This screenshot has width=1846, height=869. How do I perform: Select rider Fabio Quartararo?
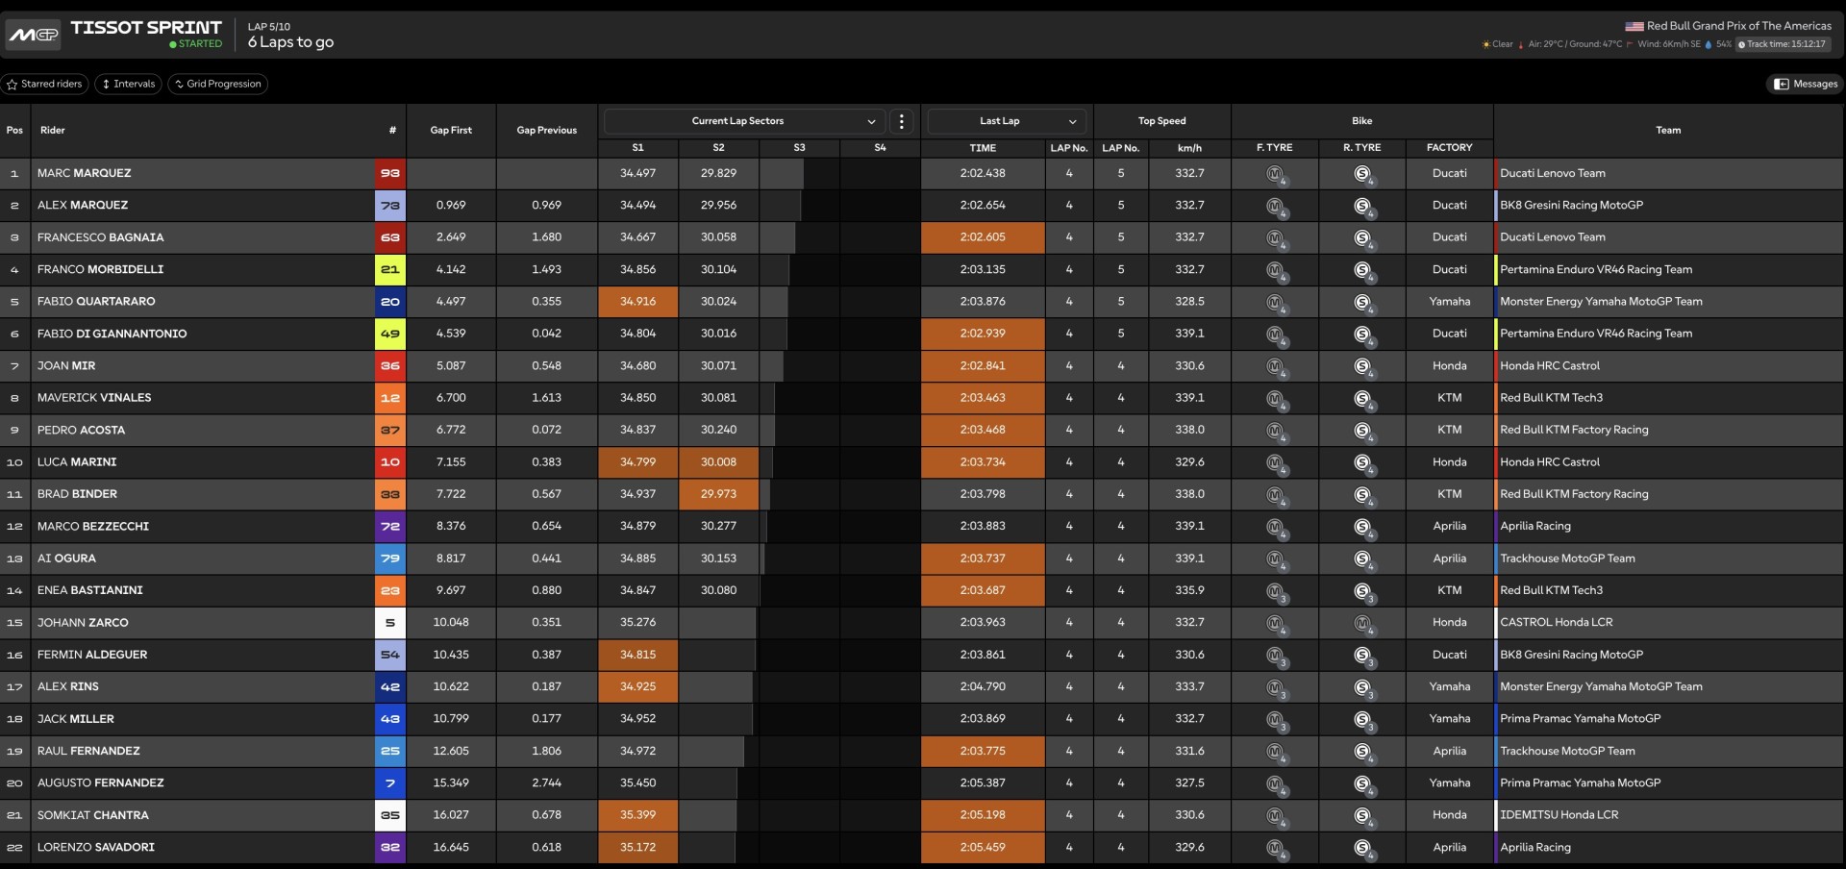click(x=96, y=302)
